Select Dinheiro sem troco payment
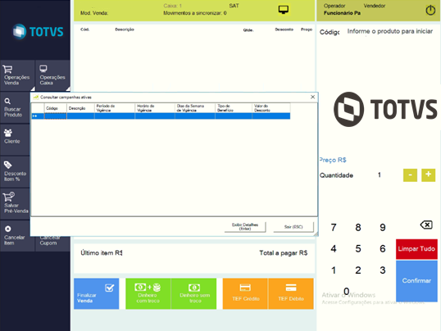The width and height of the screenshot is (441, 331). [193, 293]
